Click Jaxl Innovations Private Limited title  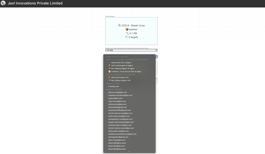point(35,3)
